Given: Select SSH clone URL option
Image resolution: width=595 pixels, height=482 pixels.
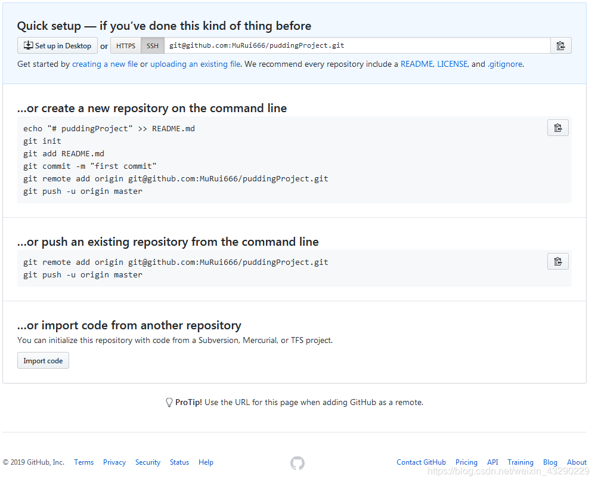Looking at the screenshot, I should (153, 45).
